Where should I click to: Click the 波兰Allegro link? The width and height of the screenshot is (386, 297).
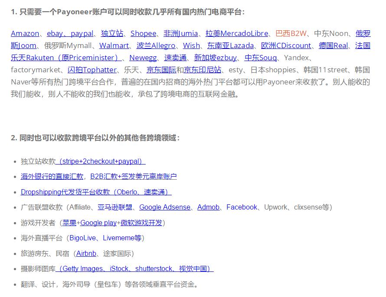[156, 45]
